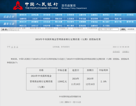Screen dimensions: 136x106
Task: Select 金融知识 menu item
Action: (x=94, y=26)
